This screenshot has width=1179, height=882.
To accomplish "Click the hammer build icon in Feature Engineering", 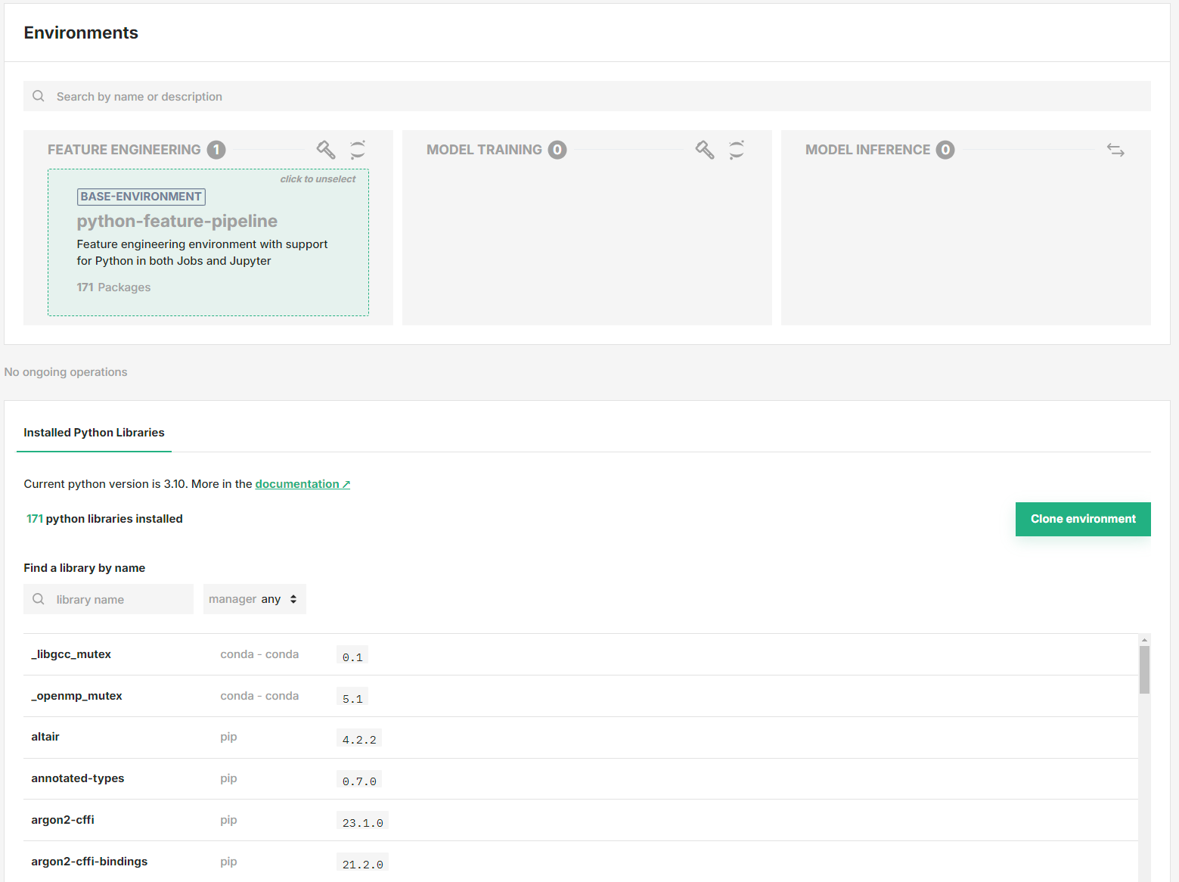I will 326,150.
